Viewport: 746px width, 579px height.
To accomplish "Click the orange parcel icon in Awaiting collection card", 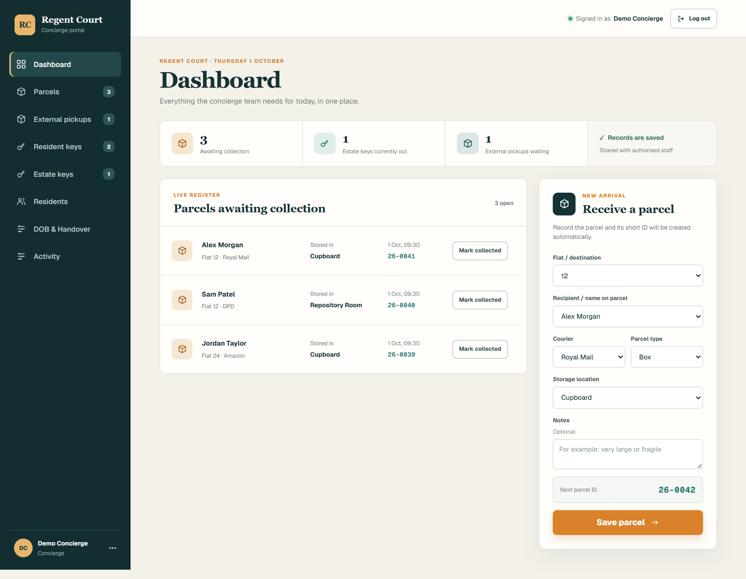I will 182,143.
